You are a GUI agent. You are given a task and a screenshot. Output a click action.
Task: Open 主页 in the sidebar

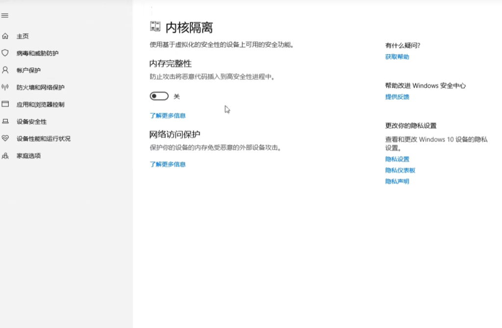(23, 36)
